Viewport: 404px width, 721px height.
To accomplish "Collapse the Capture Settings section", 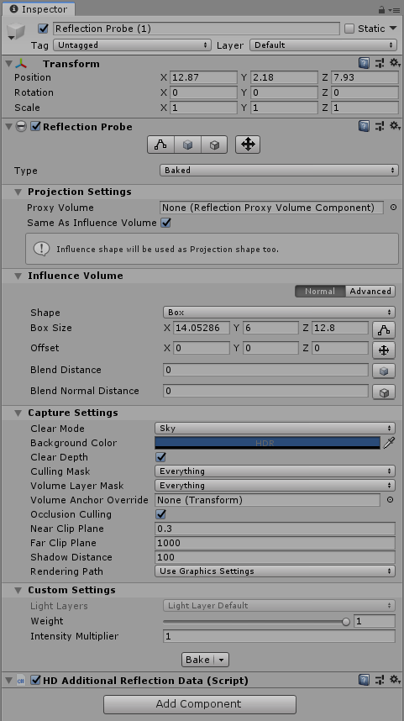I will click(x=18, y=413).
